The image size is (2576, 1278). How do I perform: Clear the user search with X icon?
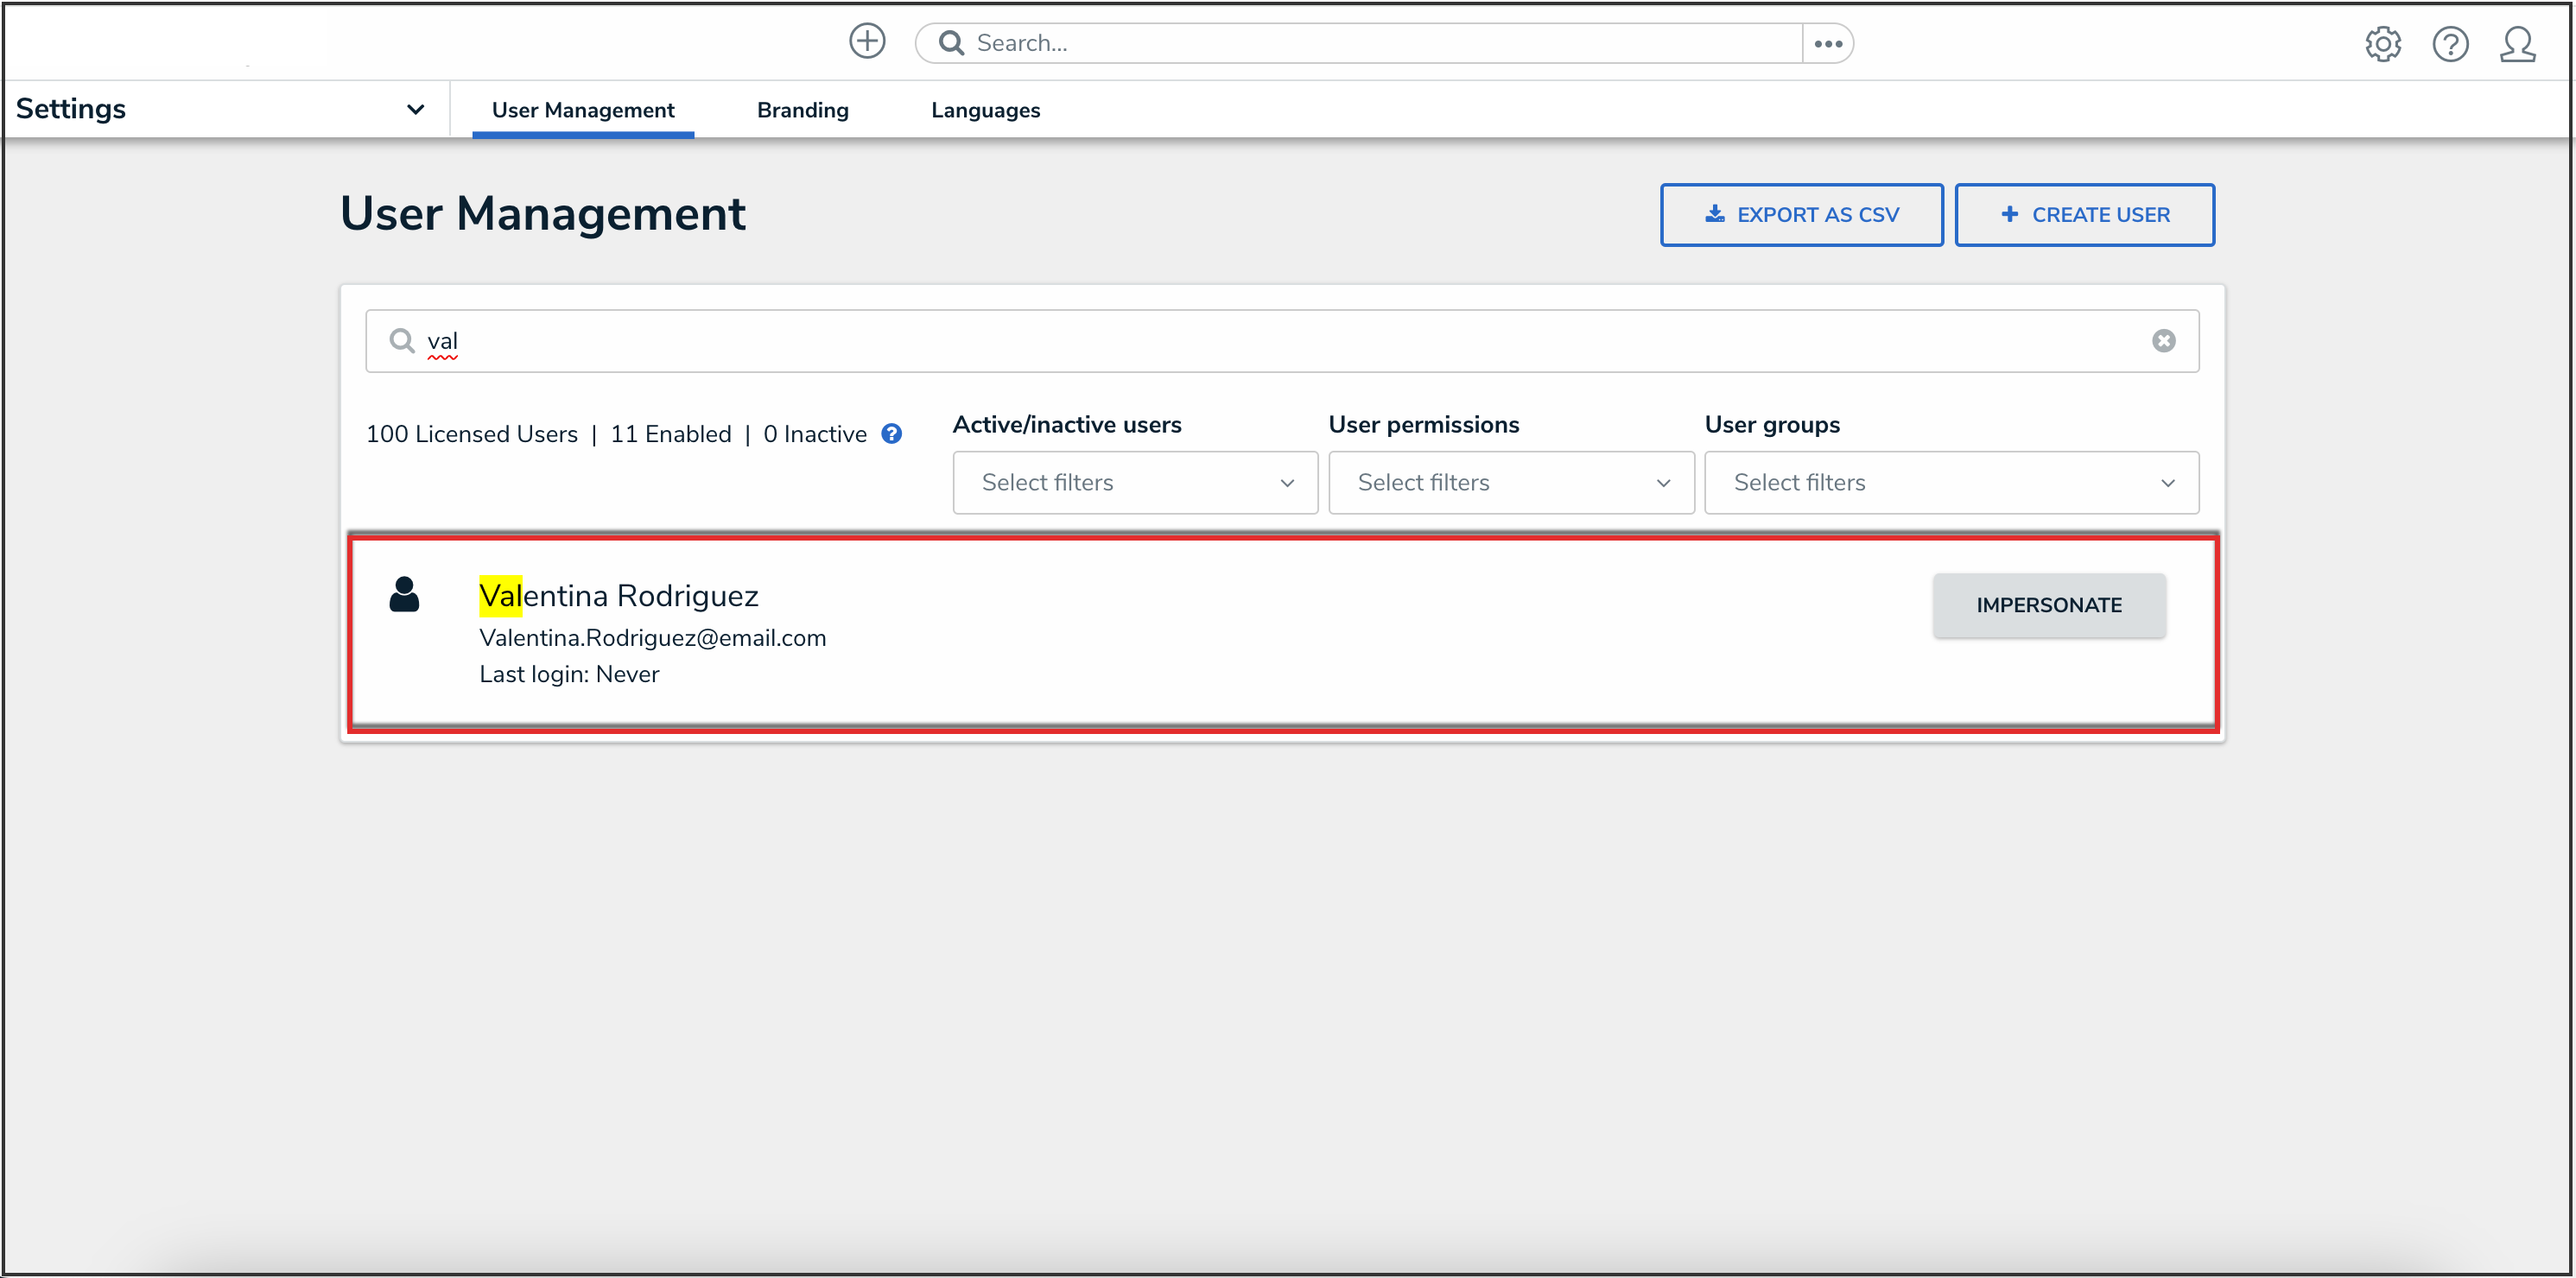(2163, 341)
